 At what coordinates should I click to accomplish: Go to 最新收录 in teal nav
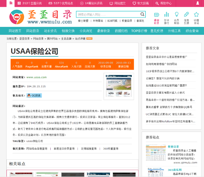[x=104, y=31]
